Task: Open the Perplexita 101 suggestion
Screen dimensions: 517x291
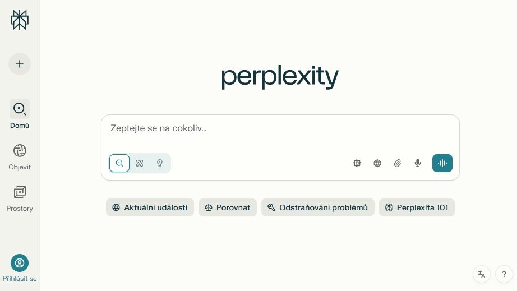Action: (x=417, y=207)
